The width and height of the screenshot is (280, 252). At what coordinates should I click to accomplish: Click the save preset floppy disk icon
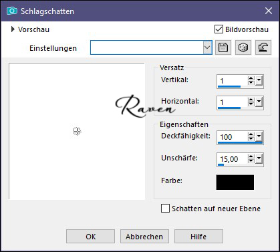[x=223, y=47]
